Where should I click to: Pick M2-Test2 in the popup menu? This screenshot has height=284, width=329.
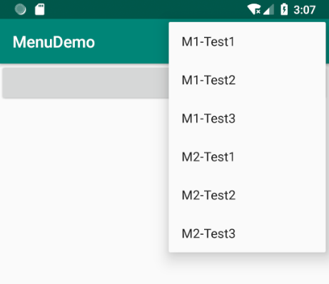(x=247, y=196)
